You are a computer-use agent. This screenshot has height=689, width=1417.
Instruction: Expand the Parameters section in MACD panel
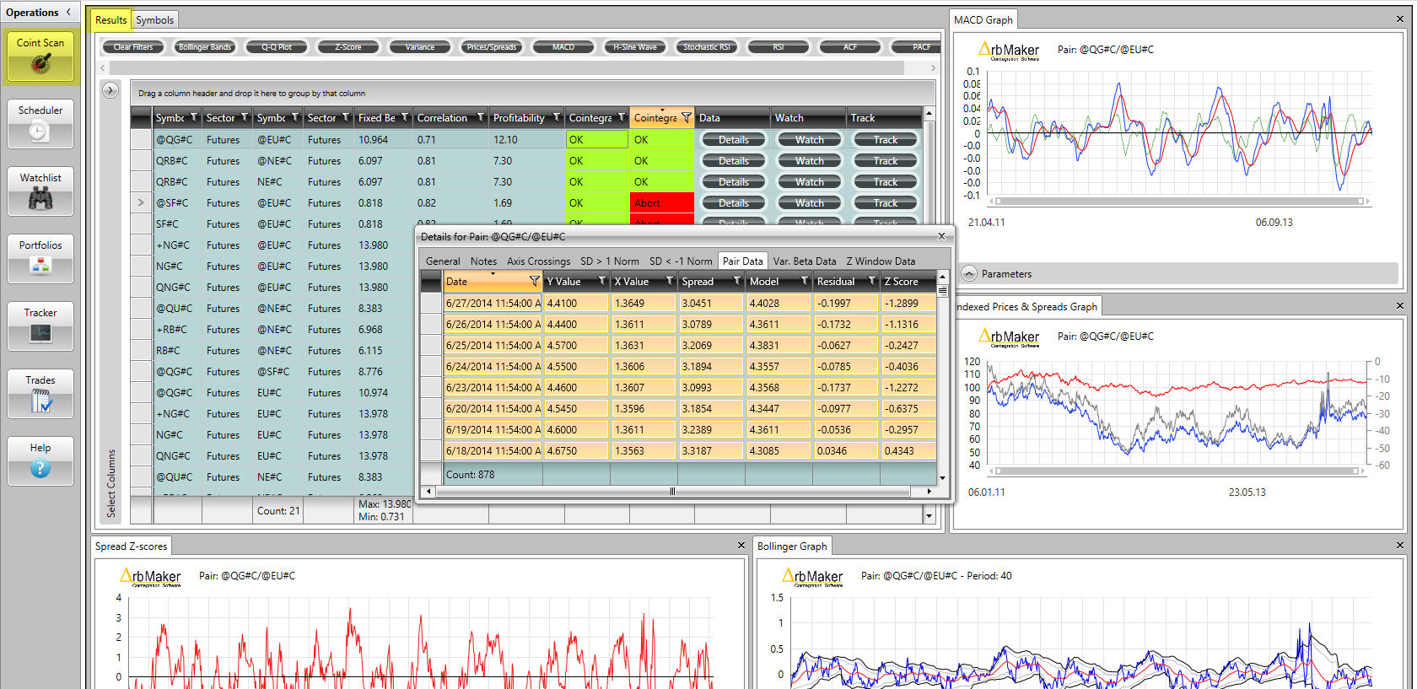[969, 273]
